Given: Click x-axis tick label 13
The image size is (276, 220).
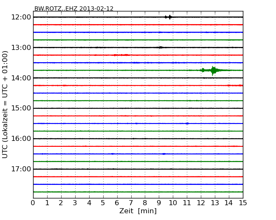Looking at the screenshot, I should tap(215, 203).
